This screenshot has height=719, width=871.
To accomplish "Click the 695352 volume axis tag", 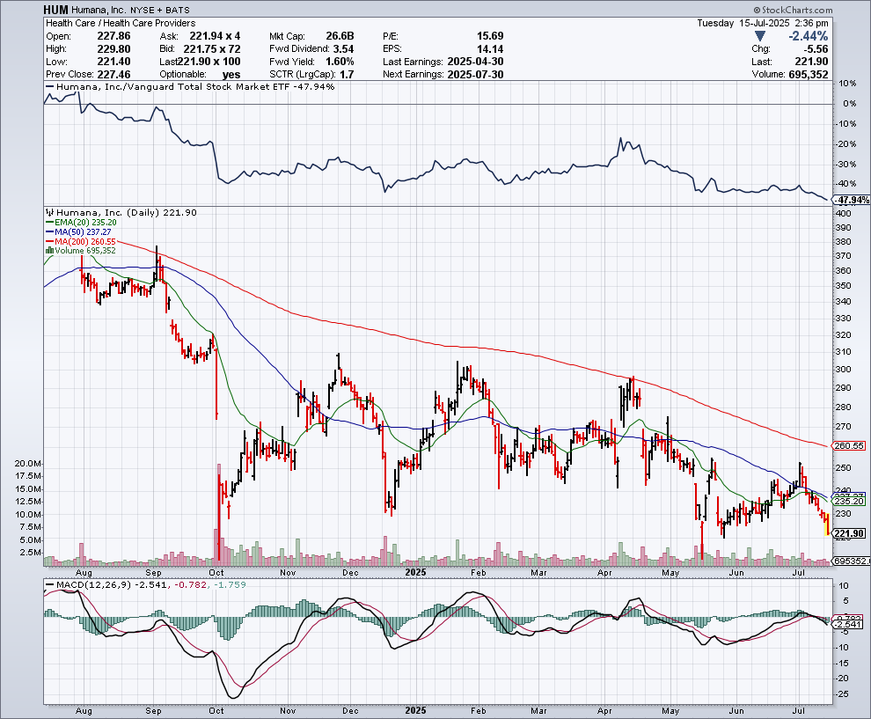I will tap(851, 561).
